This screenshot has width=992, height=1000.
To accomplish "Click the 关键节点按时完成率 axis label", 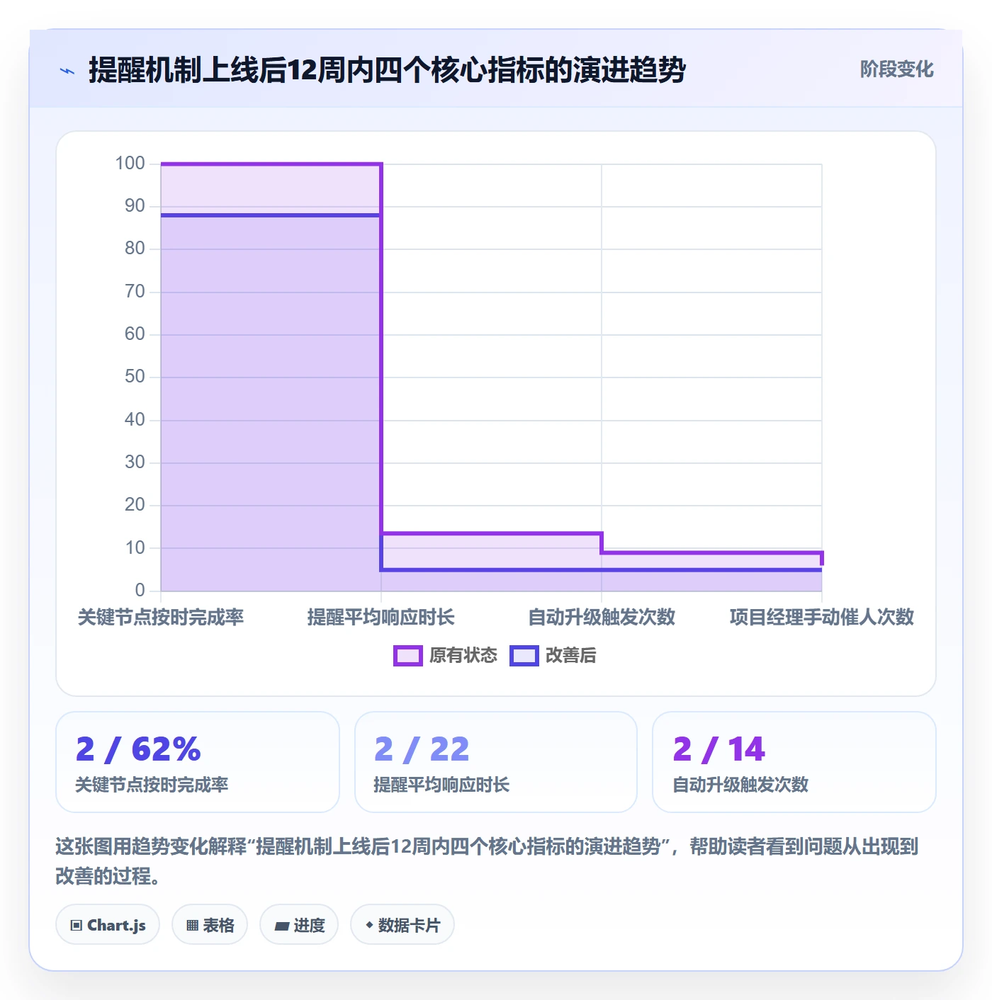I will (161, 618).
